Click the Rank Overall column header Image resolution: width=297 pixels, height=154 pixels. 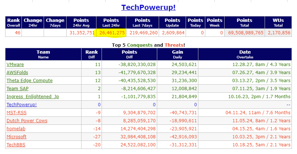[x=13, y=23]
